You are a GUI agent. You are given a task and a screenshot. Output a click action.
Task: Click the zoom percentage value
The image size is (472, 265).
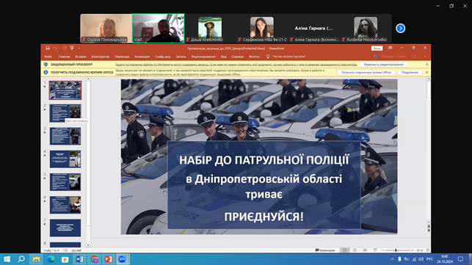pyautogui.click(x=420, y=250)
